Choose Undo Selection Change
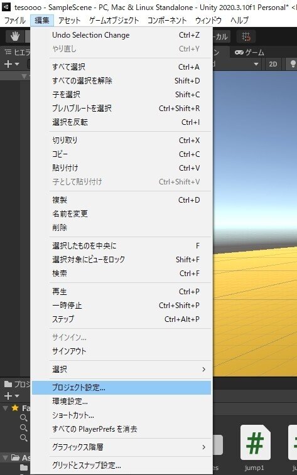Viewport: 297px width, 475px height. tap(121, 35)
